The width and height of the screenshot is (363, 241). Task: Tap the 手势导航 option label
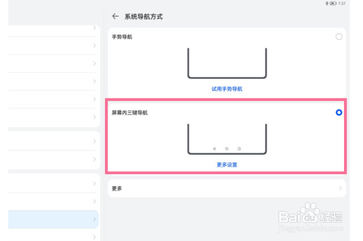click(x=122, y=37)
